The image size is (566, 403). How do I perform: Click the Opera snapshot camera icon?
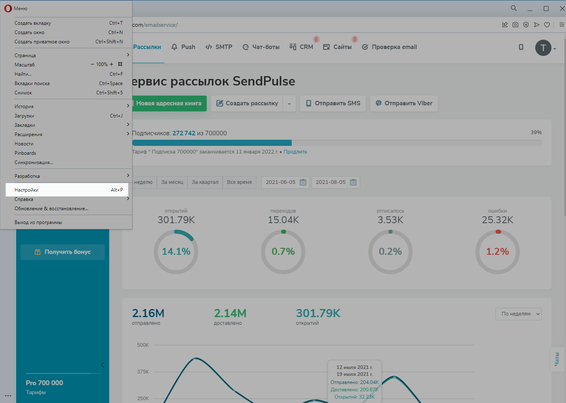(515, 25)
